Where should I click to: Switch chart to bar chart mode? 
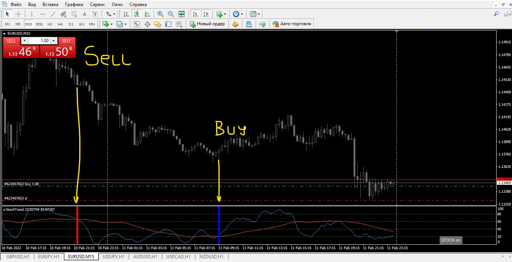point(126,14)
